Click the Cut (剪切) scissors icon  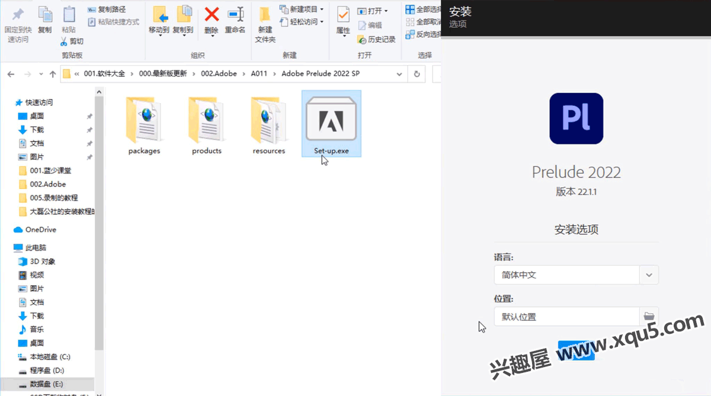[x=64, y=41]
